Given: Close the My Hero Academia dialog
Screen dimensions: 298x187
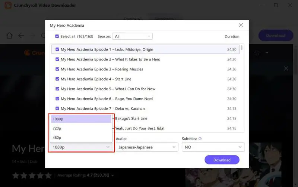Looking at the screenshot, I should (x=241, y=25).
